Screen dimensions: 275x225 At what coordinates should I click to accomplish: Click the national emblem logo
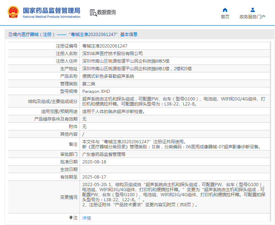coord(13,12)
